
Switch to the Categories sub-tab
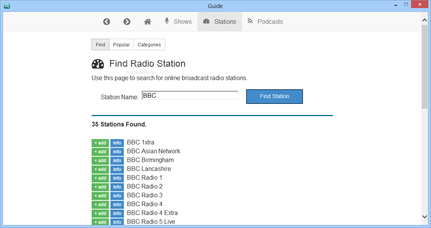coord(149,44)
